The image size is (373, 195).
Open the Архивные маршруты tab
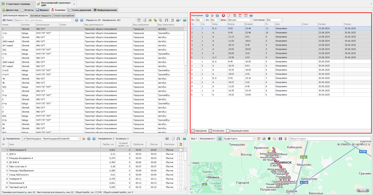(x=41, y=15)
